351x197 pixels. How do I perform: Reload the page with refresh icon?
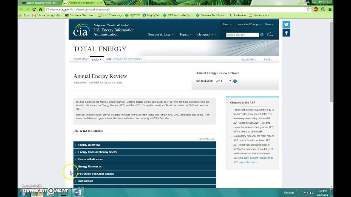[x=34, y=9]
